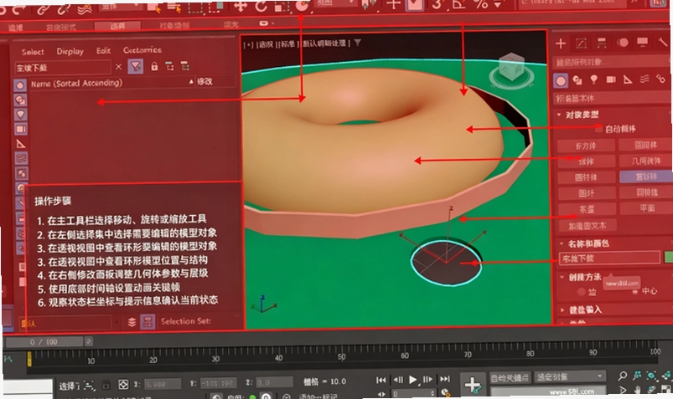Toggle the scene explorer filter funnel icon
The image size is (673, 399).
coord(136,66)
